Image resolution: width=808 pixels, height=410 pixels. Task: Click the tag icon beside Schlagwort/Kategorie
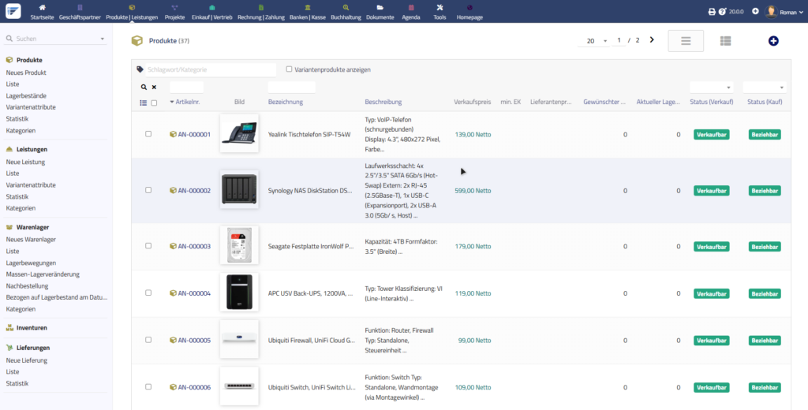point(140,69)
